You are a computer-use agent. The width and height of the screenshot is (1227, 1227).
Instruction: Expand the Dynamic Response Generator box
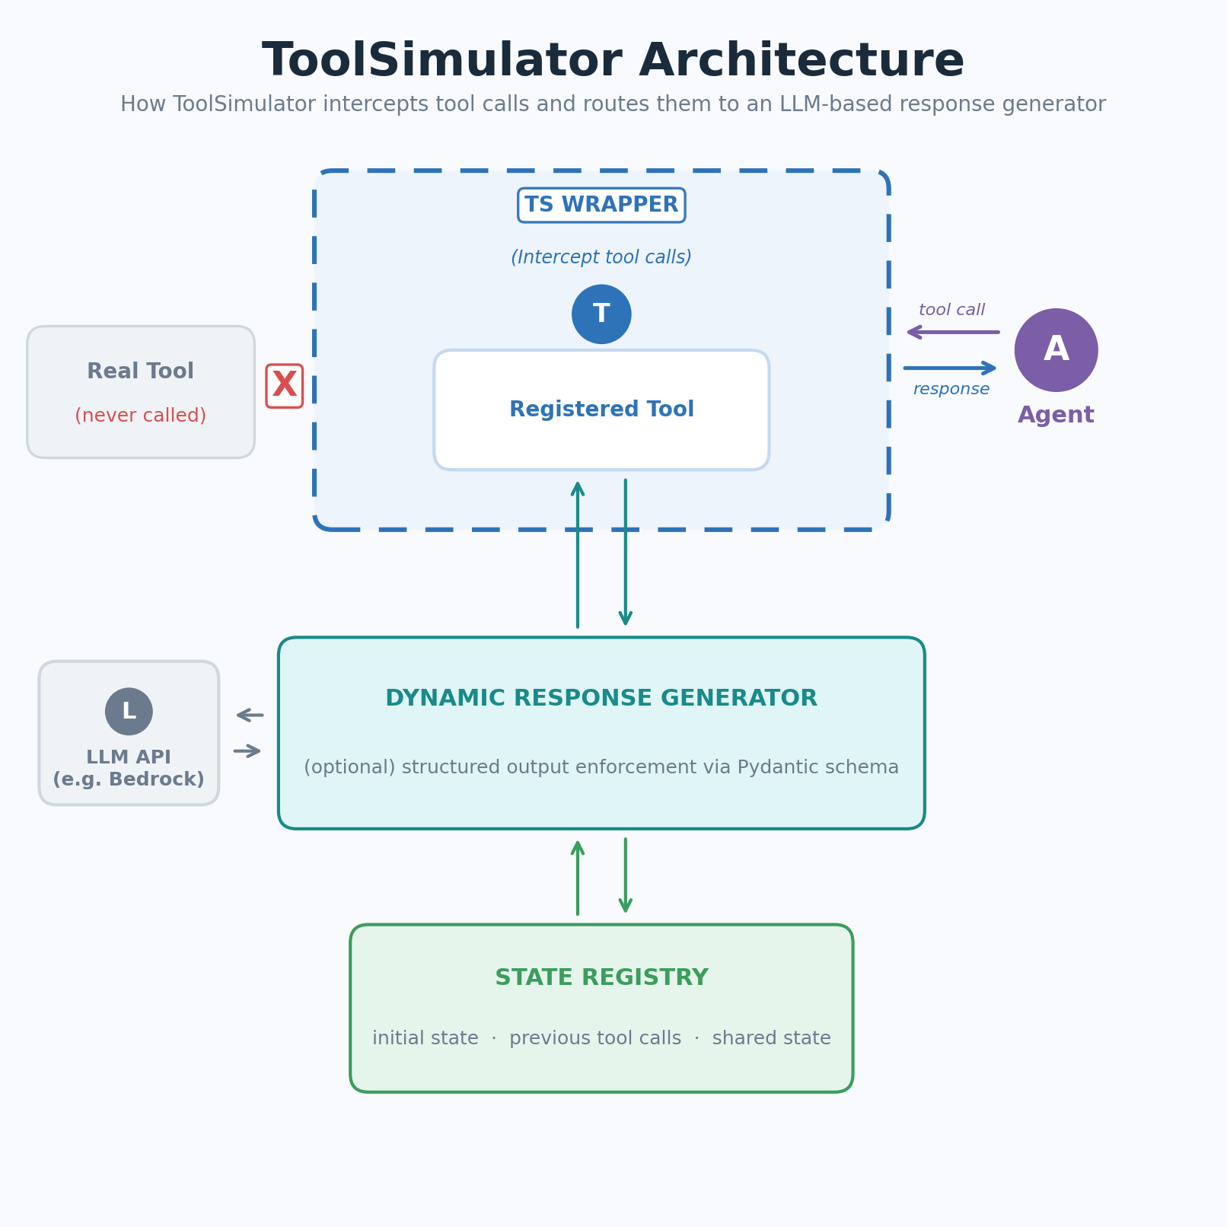[601, 732]
